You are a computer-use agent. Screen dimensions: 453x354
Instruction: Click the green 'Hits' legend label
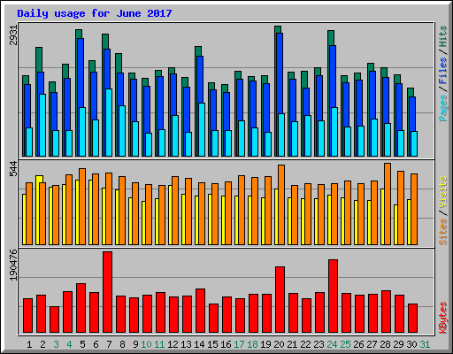tap(443, 36)
